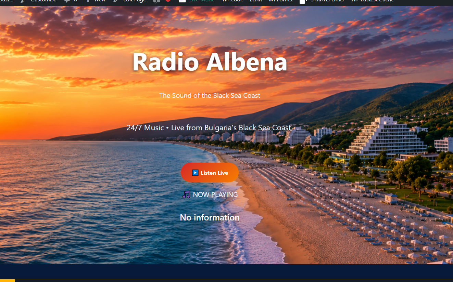The width and height of the screenshot is (453, 282).
Task: Open WPForms in the admin bar
Action: click(x=280, y=1)
